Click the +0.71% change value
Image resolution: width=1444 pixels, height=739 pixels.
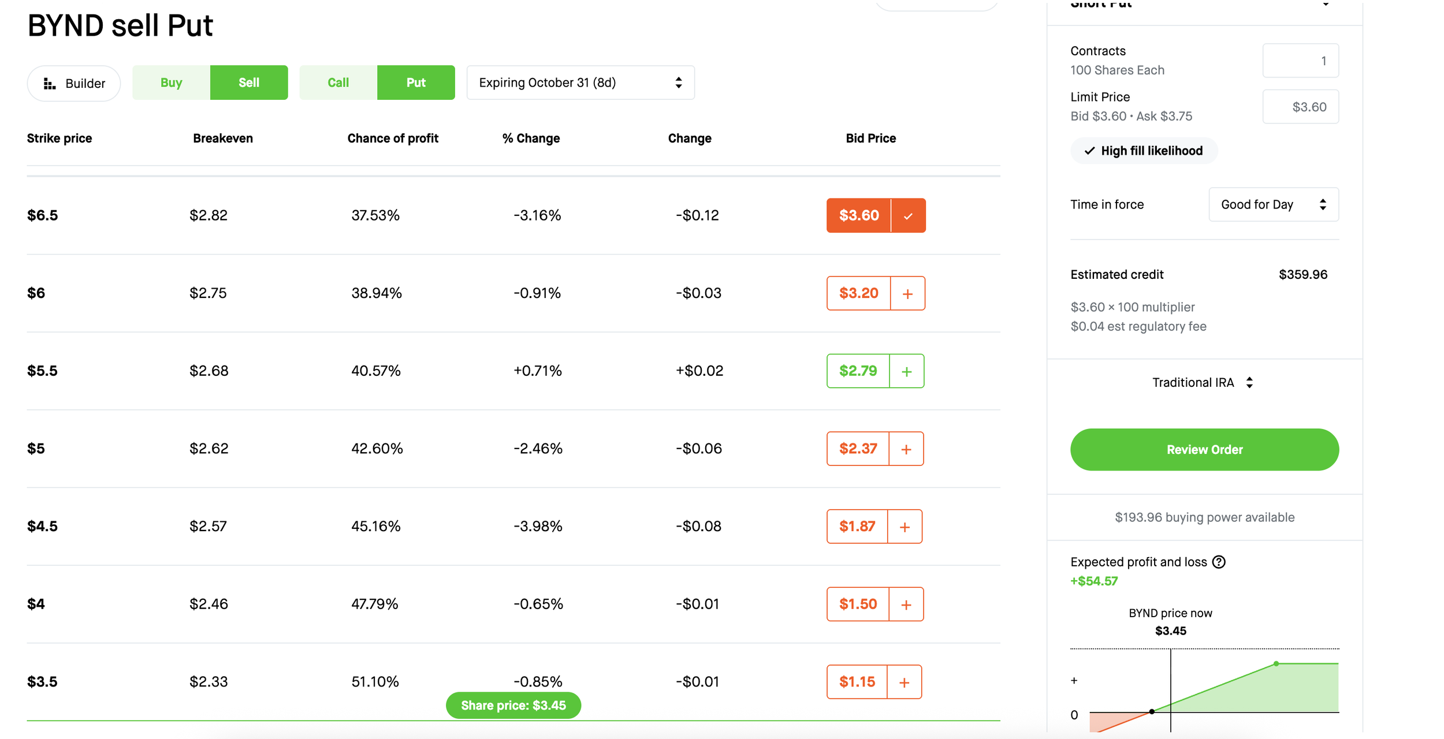pos(538,371)
